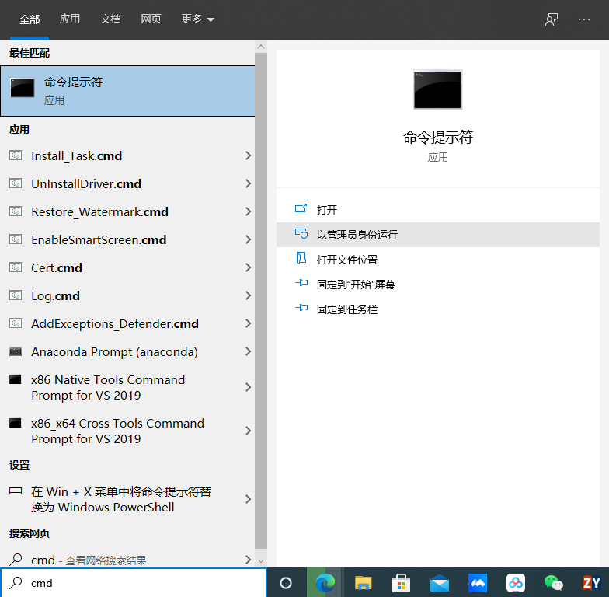Click the UnInstallDriver.cmd file icon
This screenshot has height=597, width=609.
click(x=16, y=183)
